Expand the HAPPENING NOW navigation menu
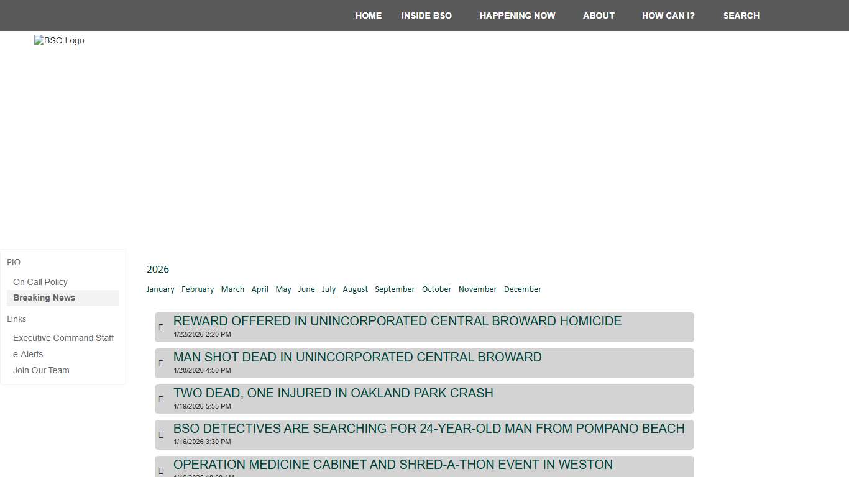This screenshot has height=477, width=849. click(518, 16)
